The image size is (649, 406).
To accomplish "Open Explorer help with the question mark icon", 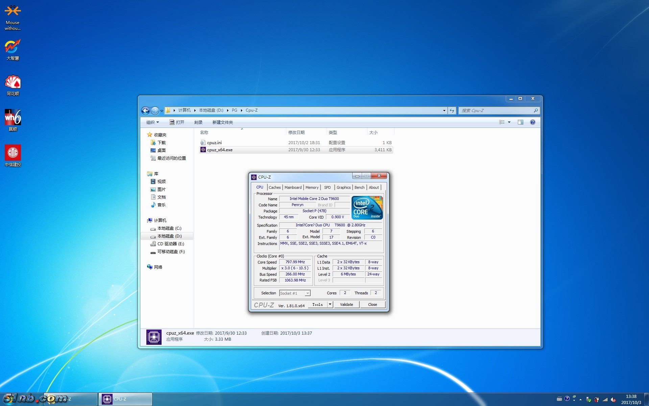I will coord(533,122).
